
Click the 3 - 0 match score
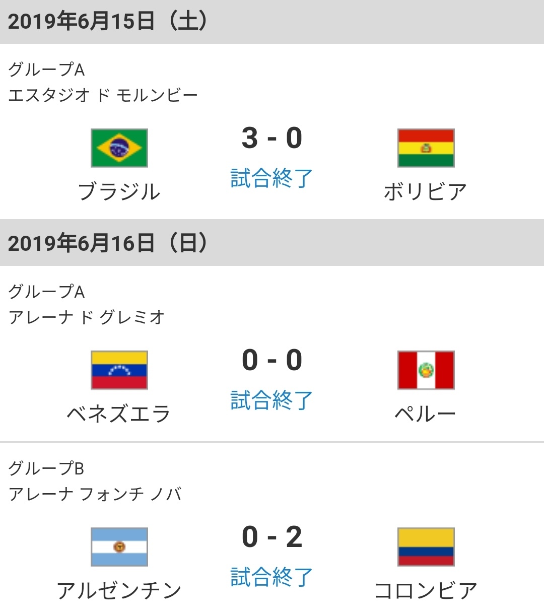[272, 139]
